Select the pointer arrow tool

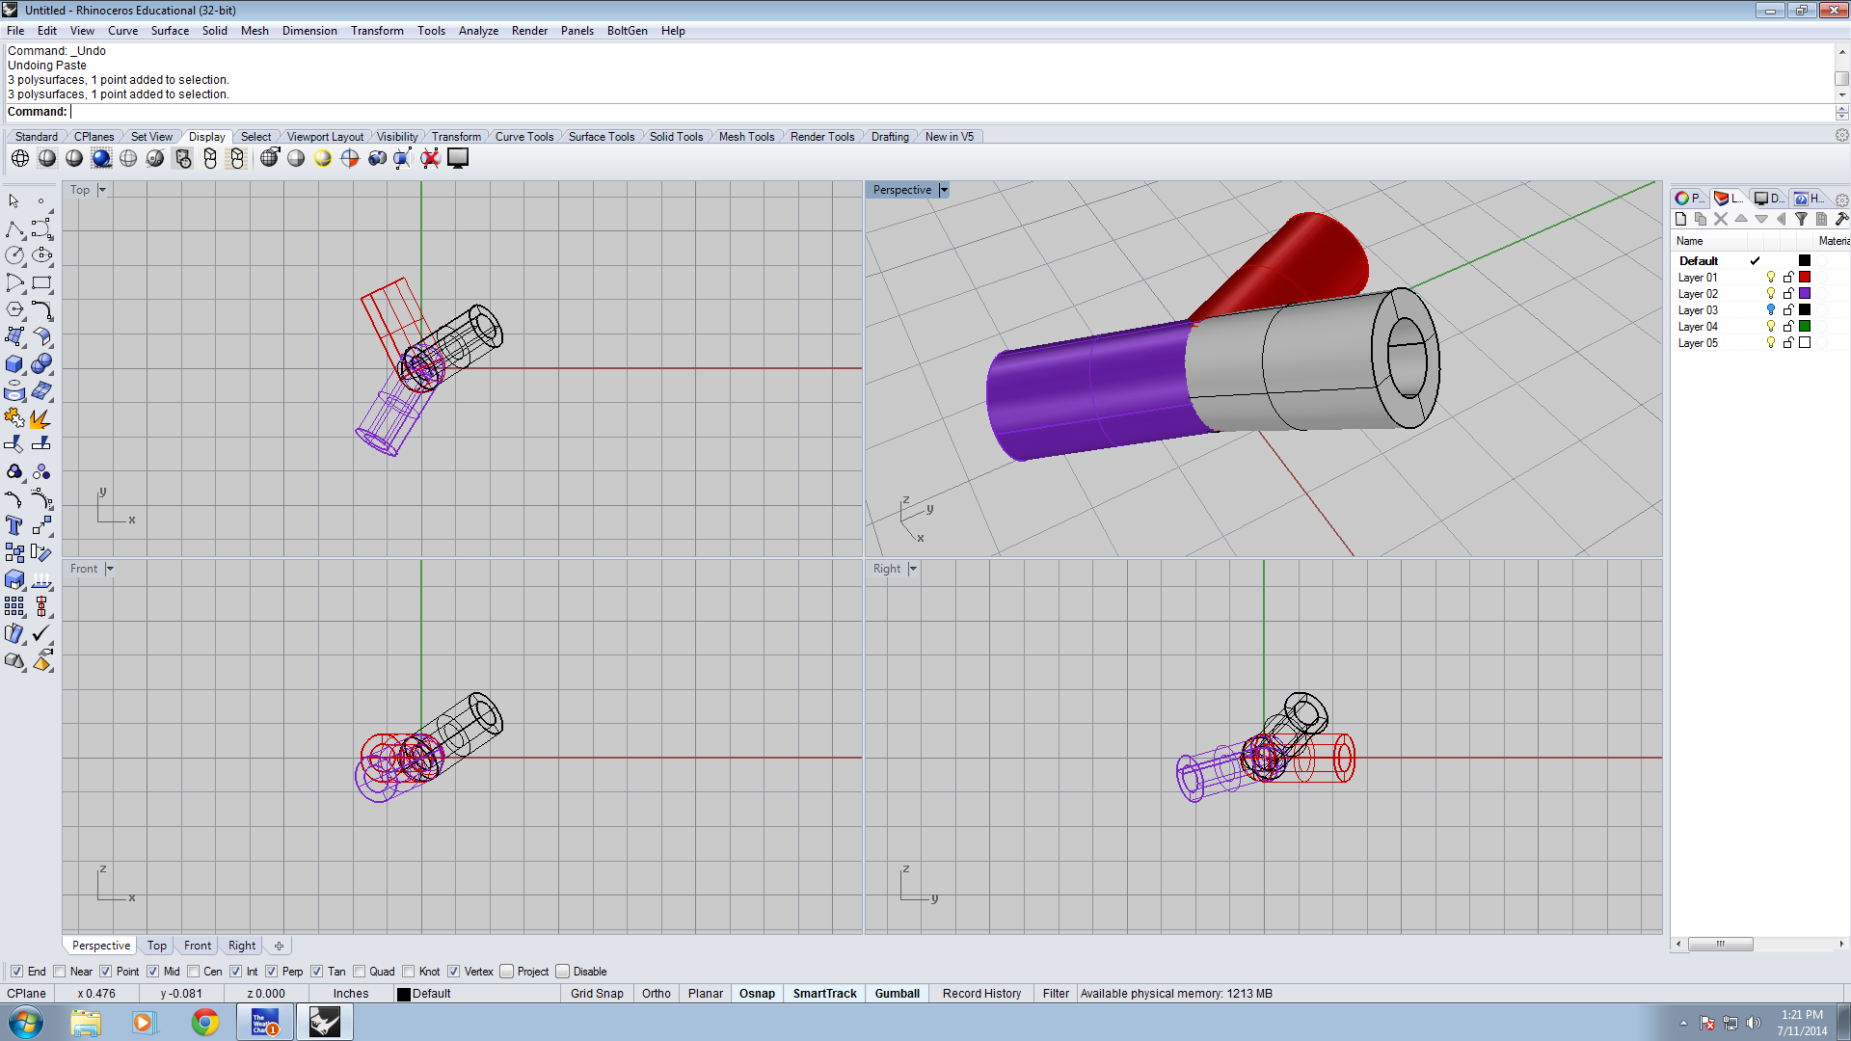click(x=14, y=201)
